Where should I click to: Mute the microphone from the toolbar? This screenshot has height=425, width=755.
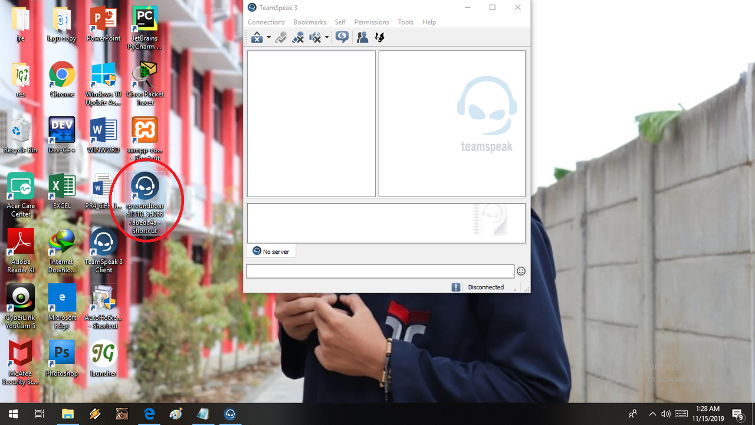[x=298, y=38]
